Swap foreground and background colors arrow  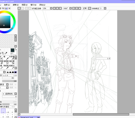point(16,49)
